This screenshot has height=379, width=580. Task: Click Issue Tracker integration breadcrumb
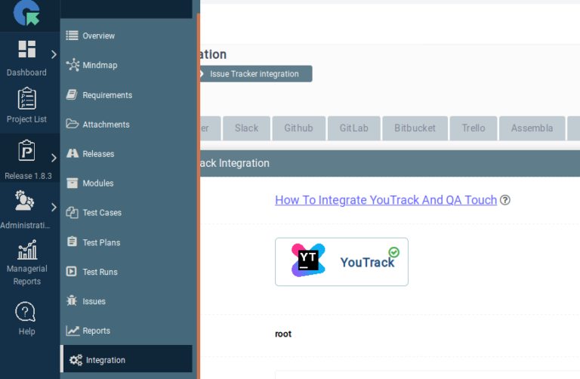pos(254,74)
